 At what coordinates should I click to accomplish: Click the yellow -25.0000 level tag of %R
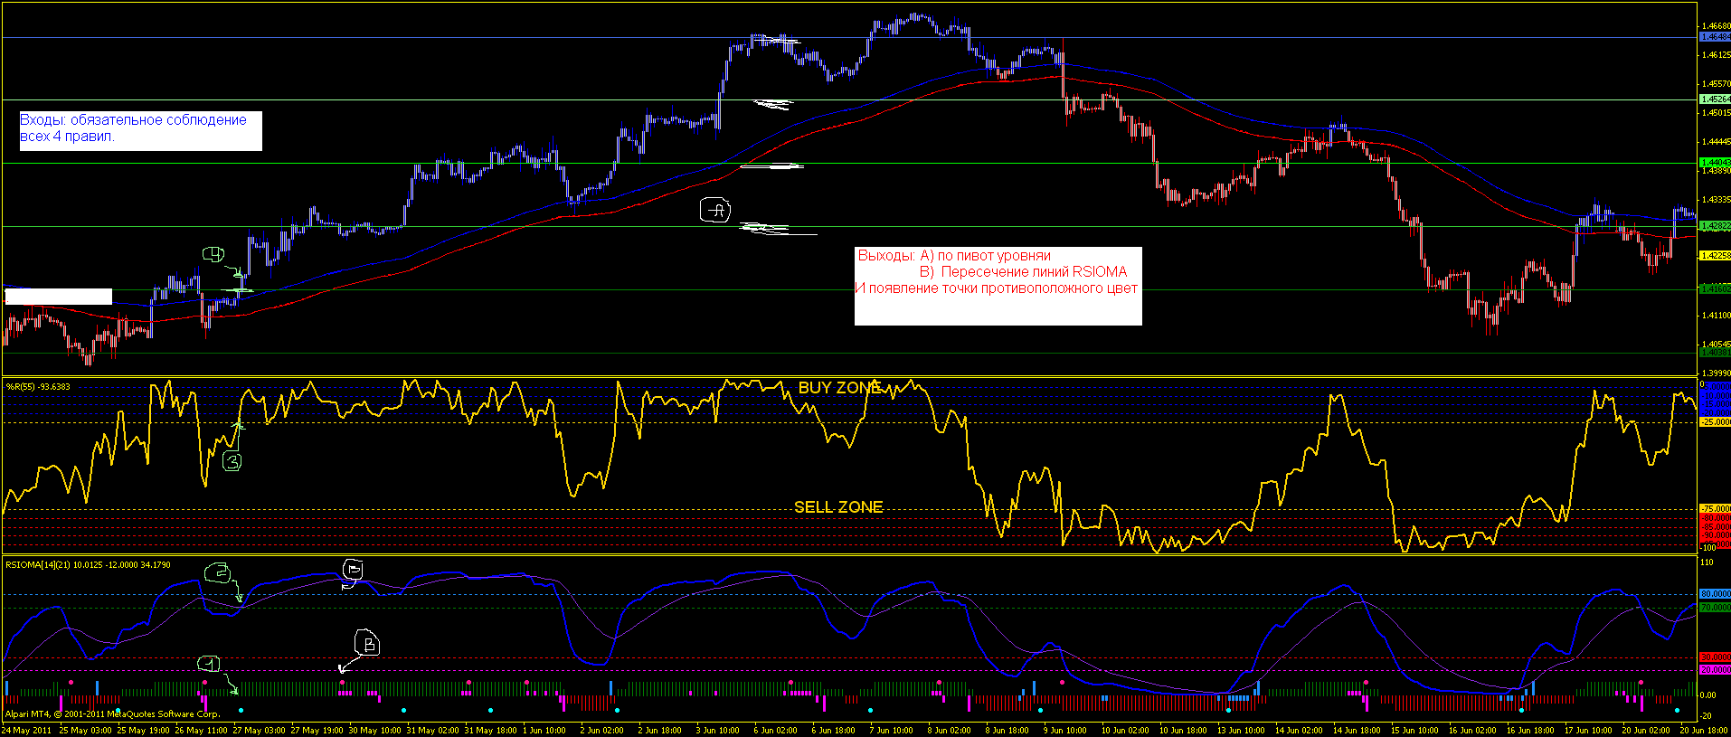[x=1716, y=422]
